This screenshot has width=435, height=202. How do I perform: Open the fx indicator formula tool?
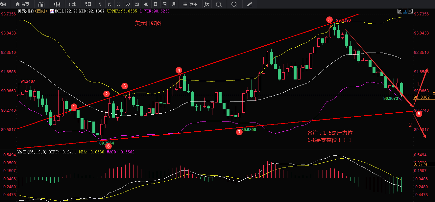[x=206, y=4]
